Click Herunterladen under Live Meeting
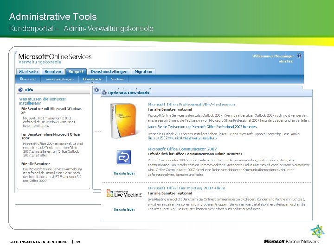Image resolution: width=334 pixels, height=250 pixels. (x=124, y=209)
